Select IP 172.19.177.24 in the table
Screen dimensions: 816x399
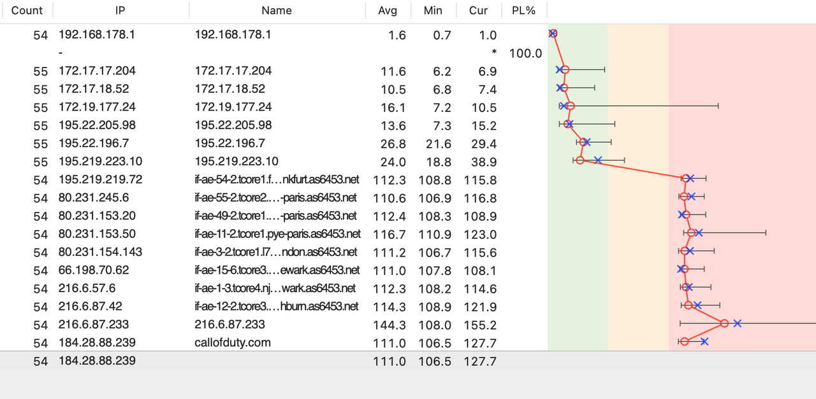pos(97,107)
